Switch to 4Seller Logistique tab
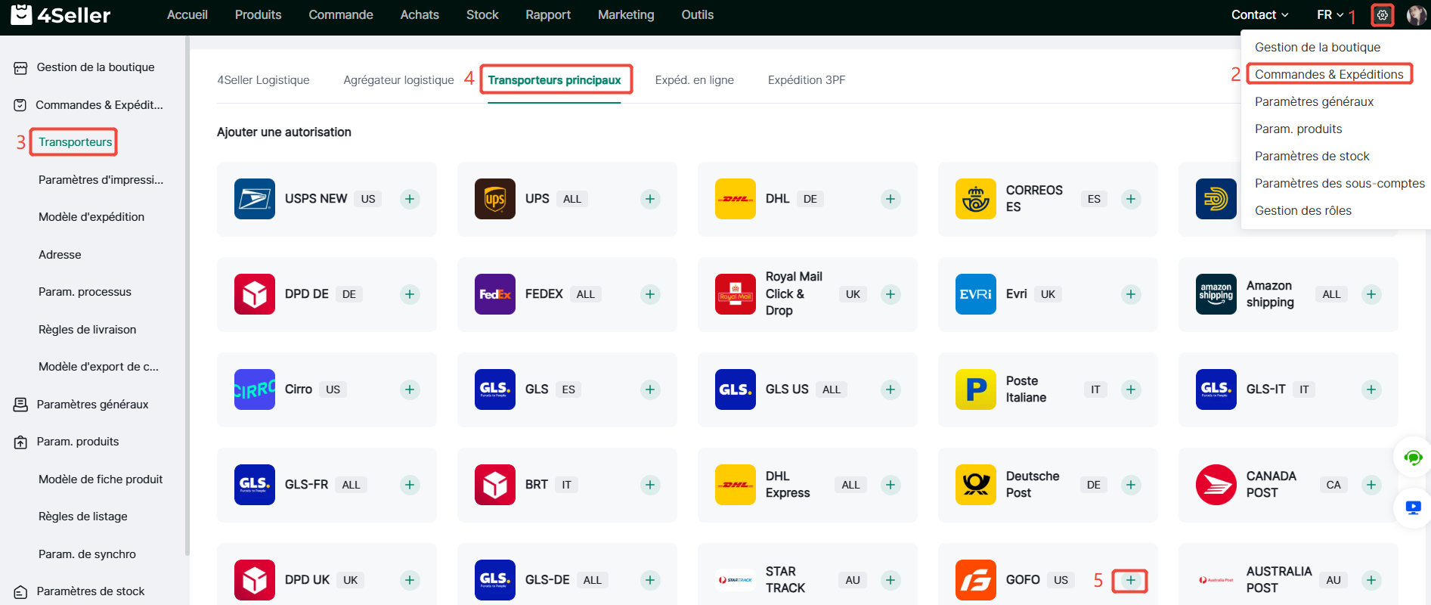1431x605 pixels. 263,80
